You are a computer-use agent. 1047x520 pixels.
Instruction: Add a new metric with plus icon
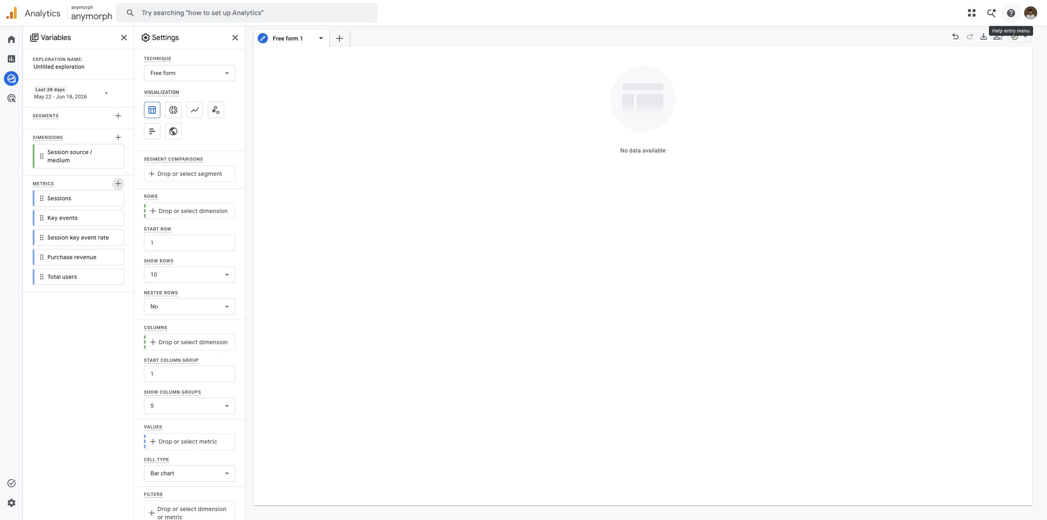pyautogui.click(x=118, y=184)
